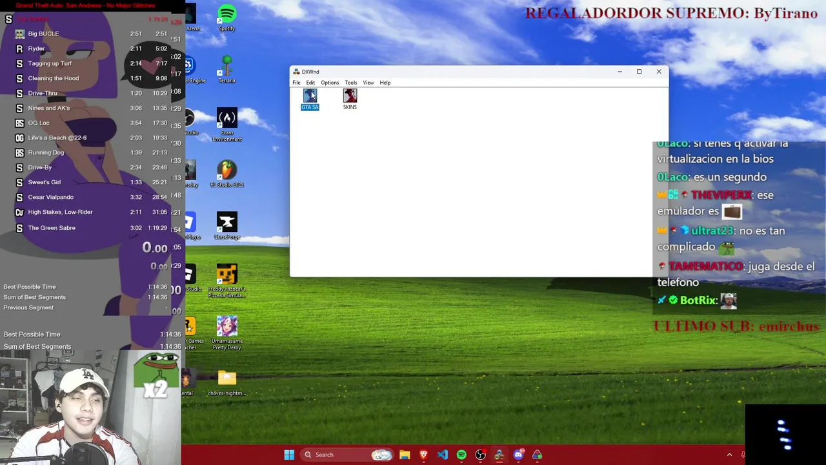Open the Windows Start menu
The image size is (826, 465).
pyautogui.click(x=289, y=455)
